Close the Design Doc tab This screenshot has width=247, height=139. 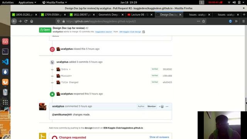point(180,15)
